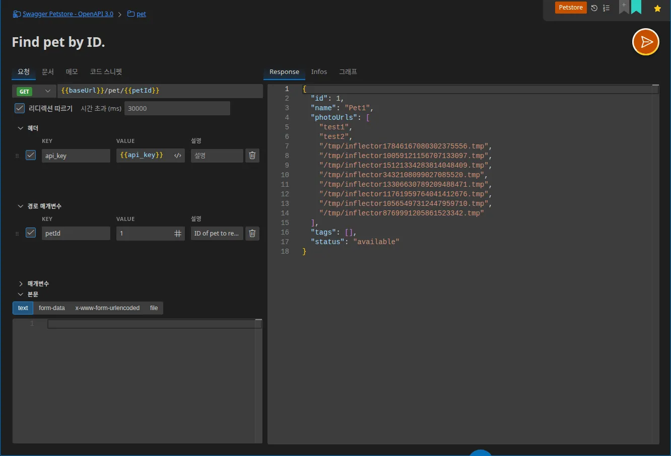This screenshot has width=671, height=456.
Task: Click the "test1" response entry
Action: (x=335, y=127)
